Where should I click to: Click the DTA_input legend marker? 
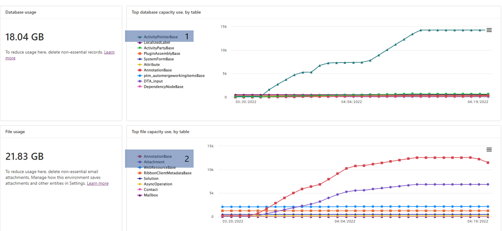pos(140,81)
